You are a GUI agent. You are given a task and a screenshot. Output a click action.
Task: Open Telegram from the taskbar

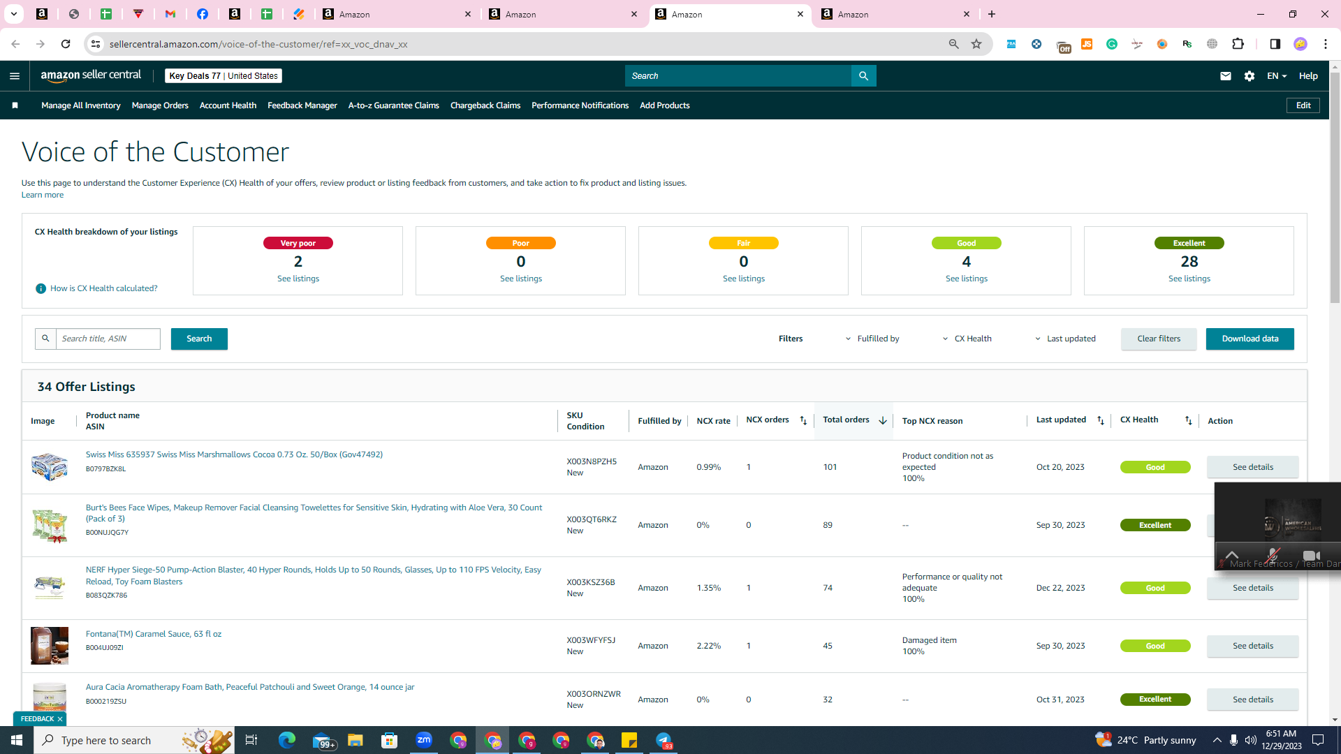pyautogui.click(x=664, y=740)
